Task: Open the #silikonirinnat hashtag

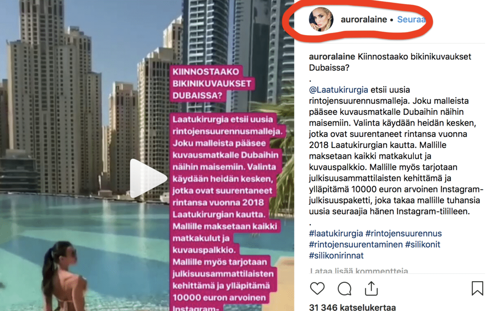Action: tap(336, 255)
